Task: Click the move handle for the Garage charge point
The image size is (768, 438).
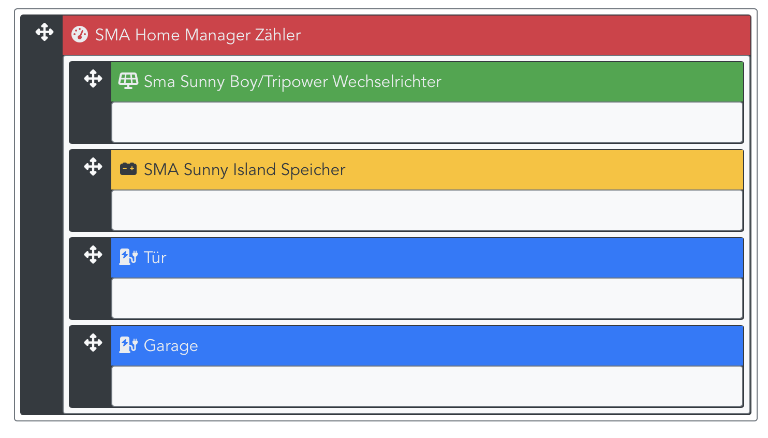Action: 93,343
